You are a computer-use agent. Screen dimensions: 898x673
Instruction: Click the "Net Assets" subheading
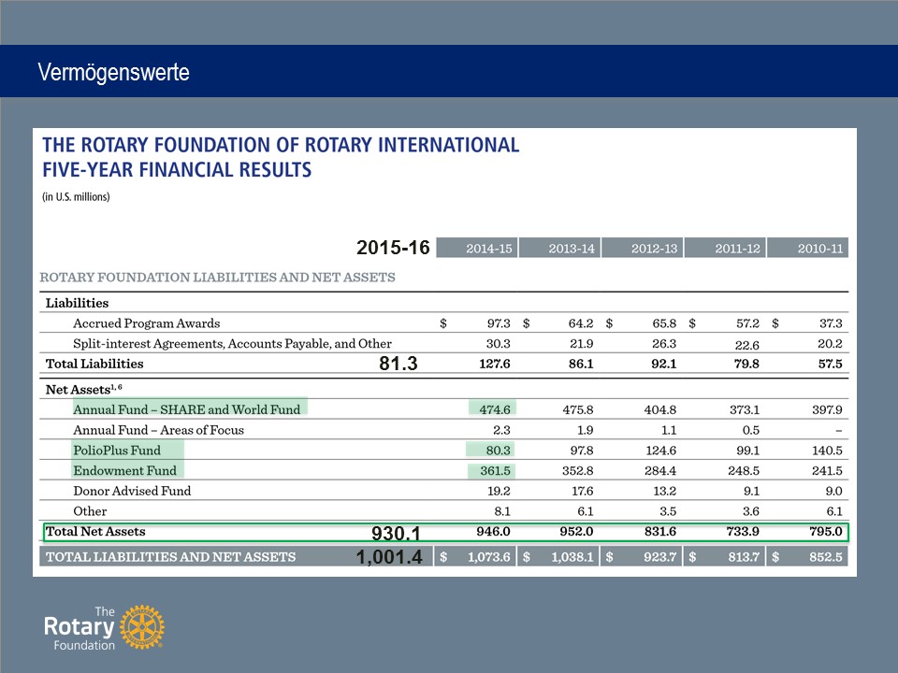pyautogui.click(x=83, y=390)
